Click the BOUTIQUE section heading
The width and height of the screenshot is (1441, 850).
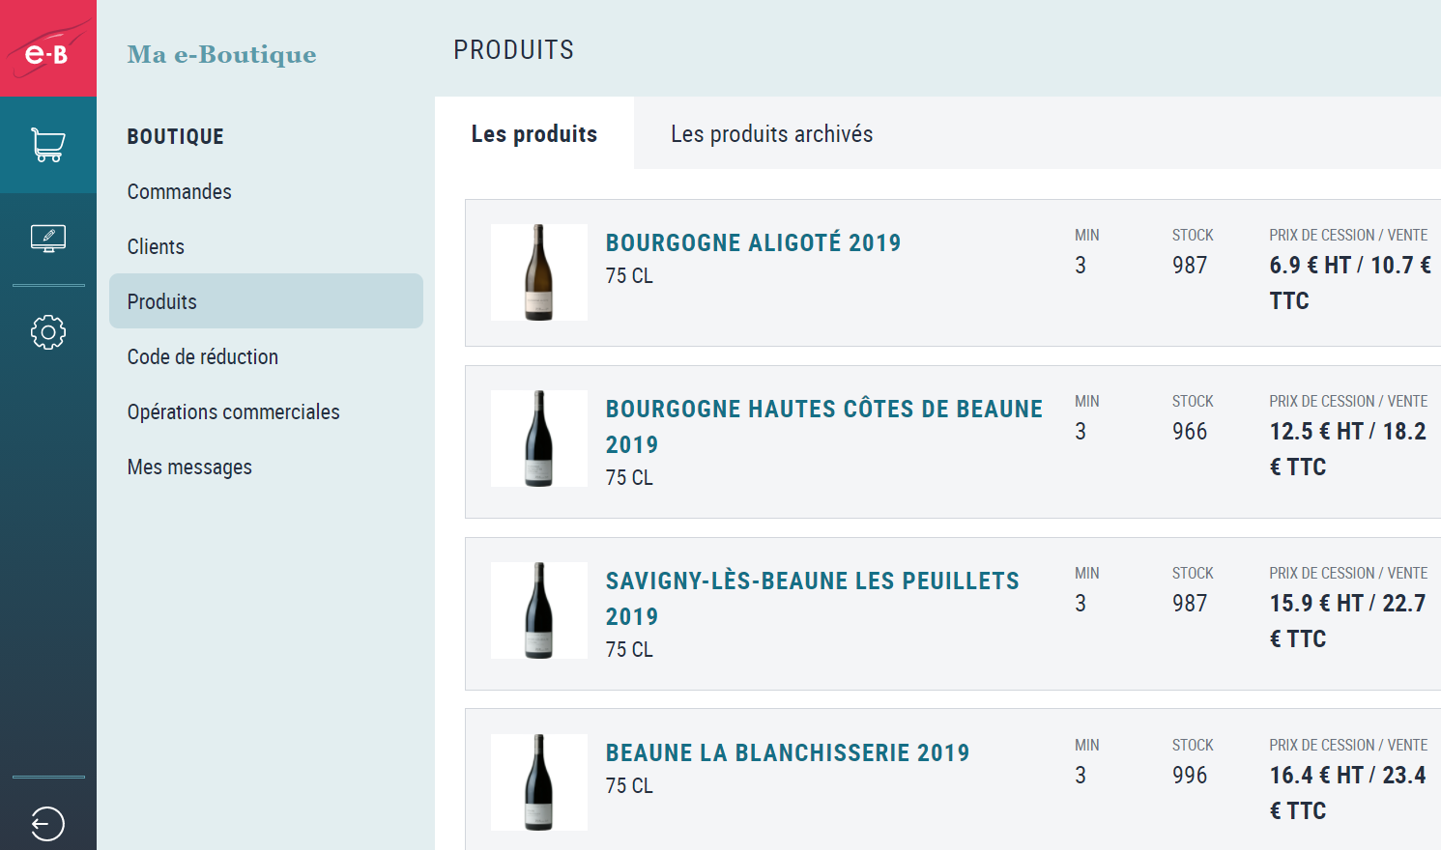(176, 136)
